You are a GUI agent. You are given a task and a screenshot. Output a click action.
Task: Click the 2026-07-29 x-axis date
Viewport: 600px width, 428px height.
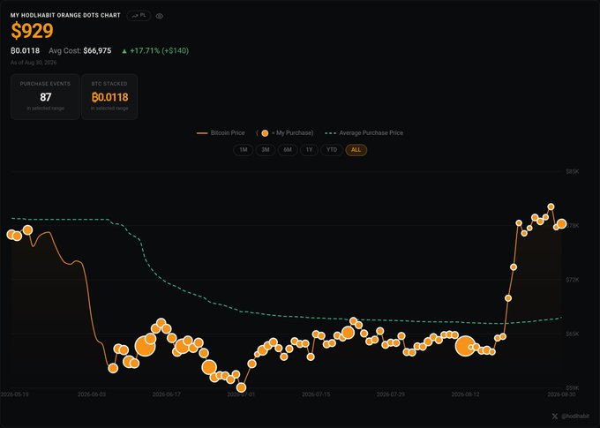390,394
